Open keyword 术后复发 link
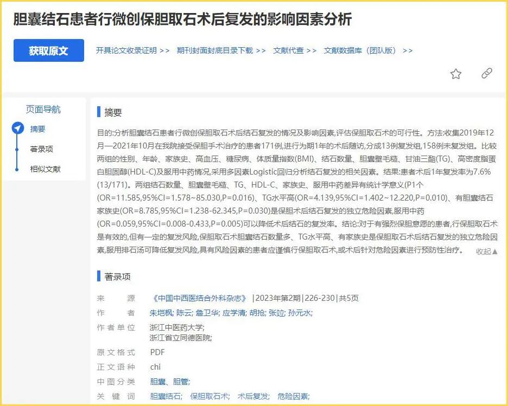The height and width of the screenshot is (406, 508). [253, 396]
